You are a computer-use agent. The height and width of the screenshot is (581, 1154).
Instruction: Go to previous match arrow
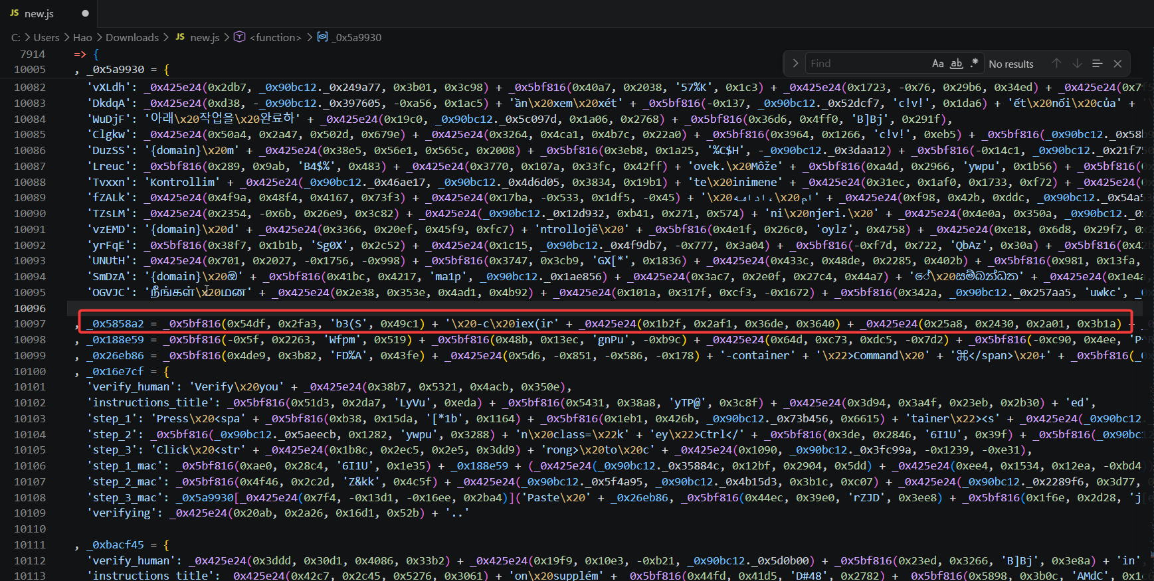coord(1056,64)
